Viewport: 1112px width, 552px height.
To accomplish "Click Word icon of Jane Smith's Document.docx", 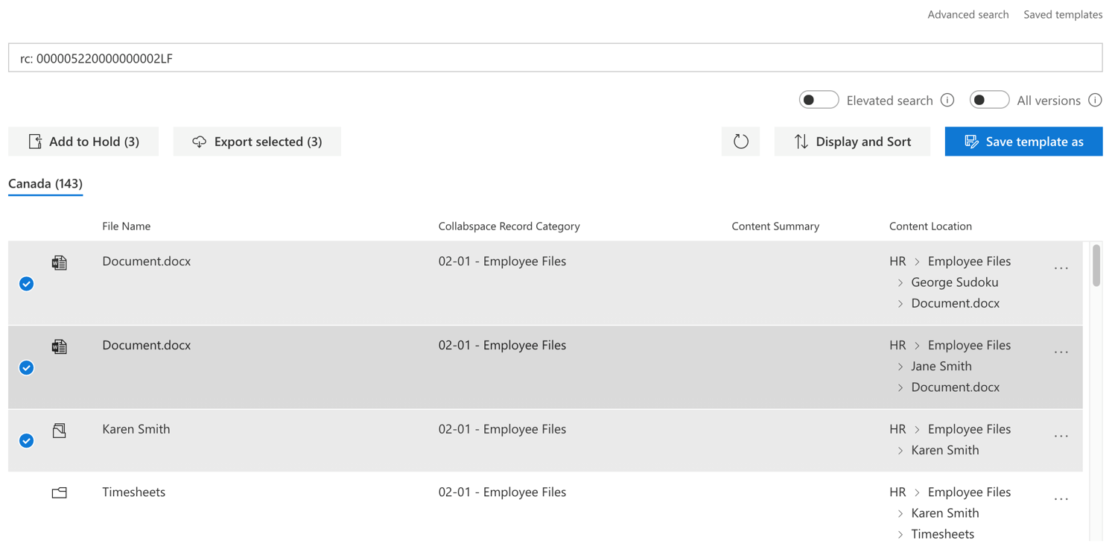I will [x=60, y=346].
